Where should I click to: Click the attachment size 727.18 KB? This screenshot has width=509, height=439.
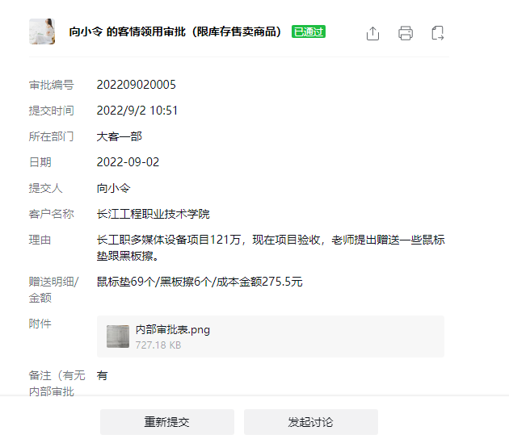158,345
